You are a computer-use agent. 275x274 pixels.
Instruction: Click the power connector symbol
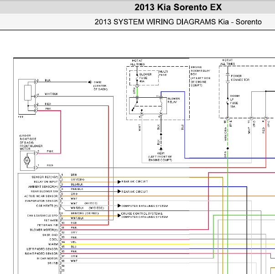pyautogui.click(x=228, y=79)
